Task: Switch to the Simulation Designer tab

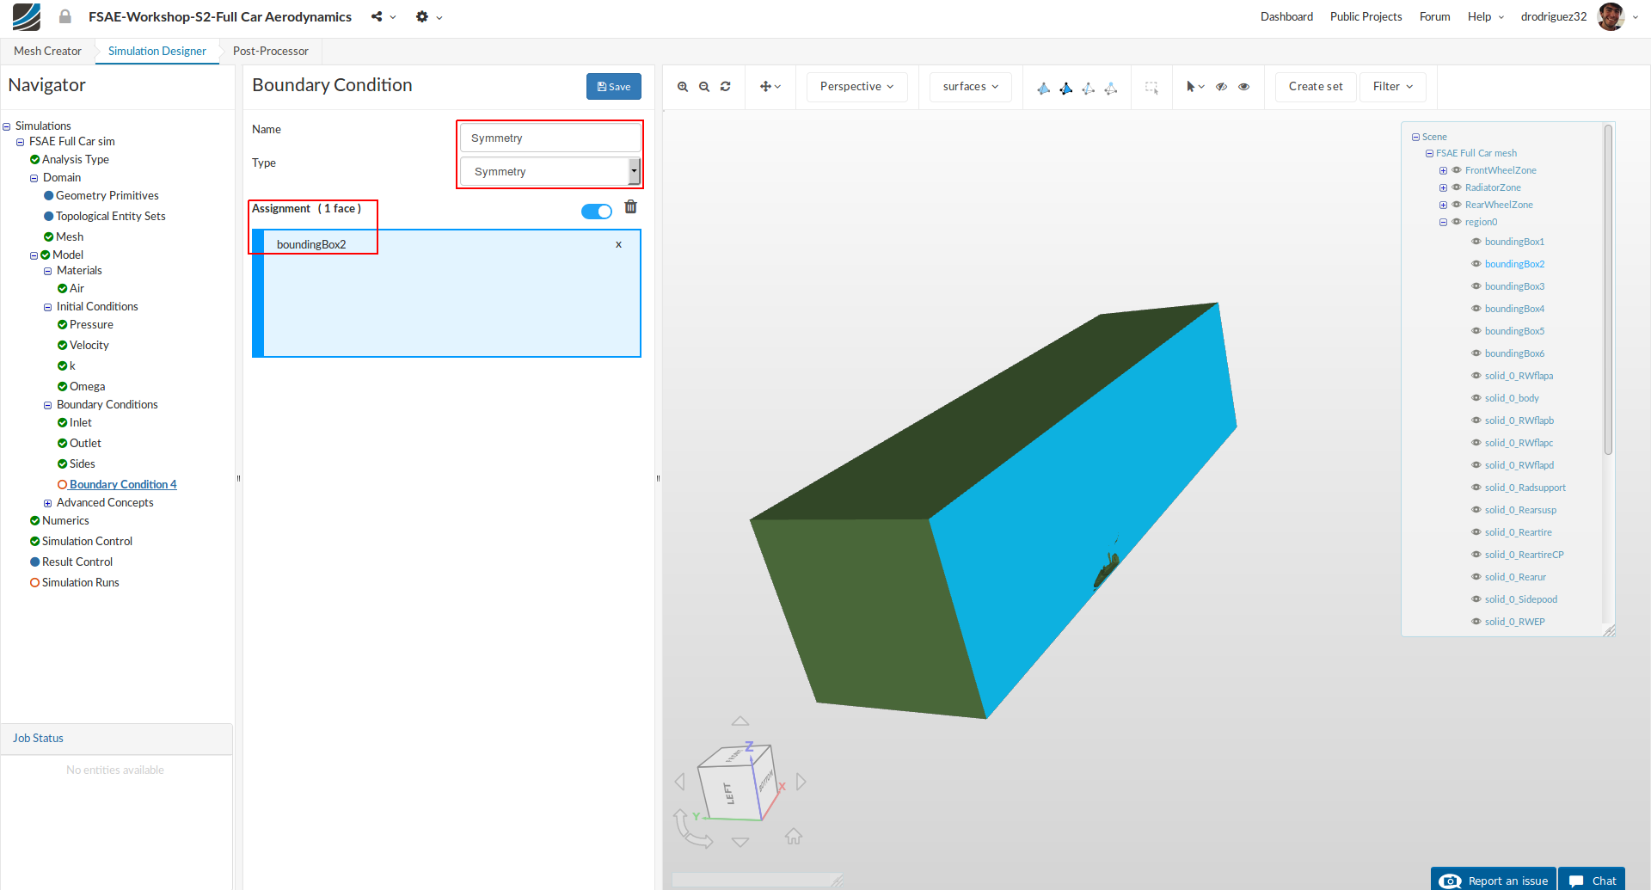Action: [x=157, y=51]
